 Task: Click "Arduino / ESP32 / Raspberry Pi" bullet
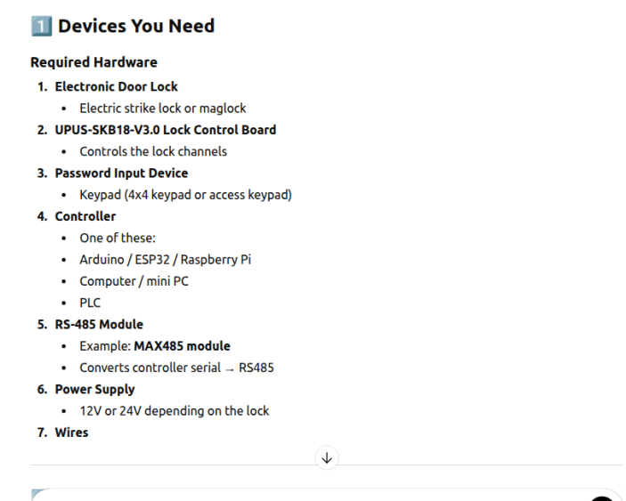click(165, 260)
